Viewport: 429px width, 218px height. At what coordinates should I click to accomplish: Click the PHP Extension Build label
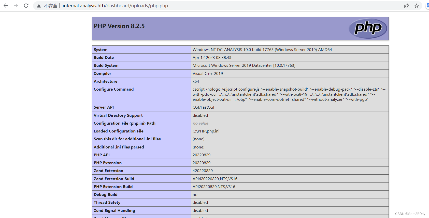113,187
